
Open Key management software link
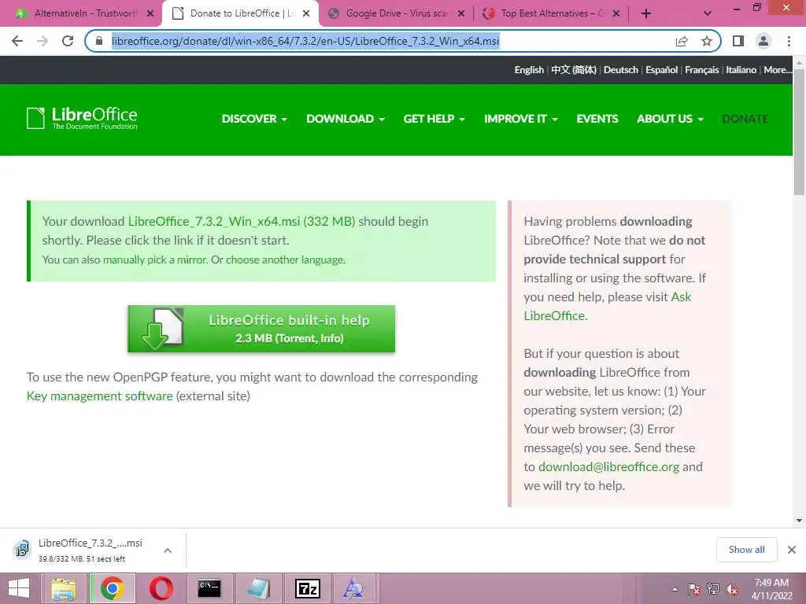[x=100, y=396]
